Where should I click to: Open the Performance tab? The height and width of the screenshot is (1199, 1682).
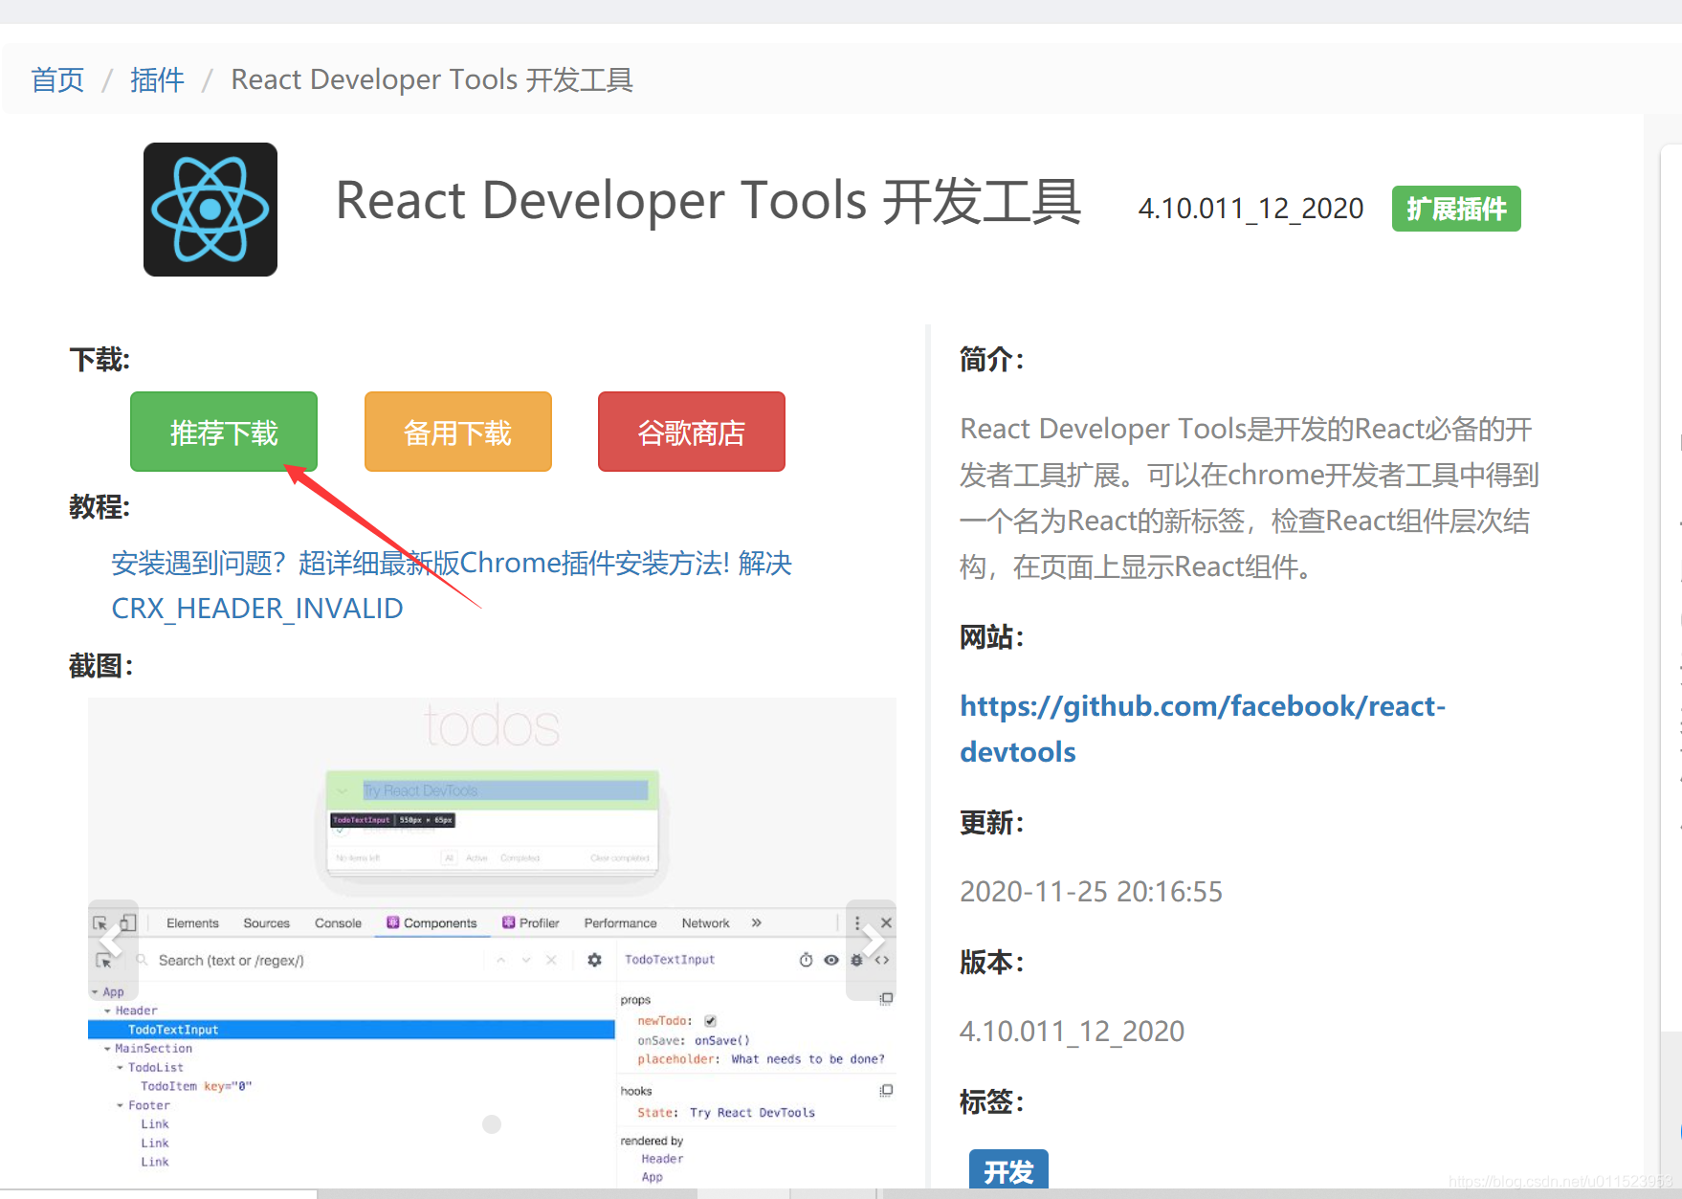tap(620, 923)
